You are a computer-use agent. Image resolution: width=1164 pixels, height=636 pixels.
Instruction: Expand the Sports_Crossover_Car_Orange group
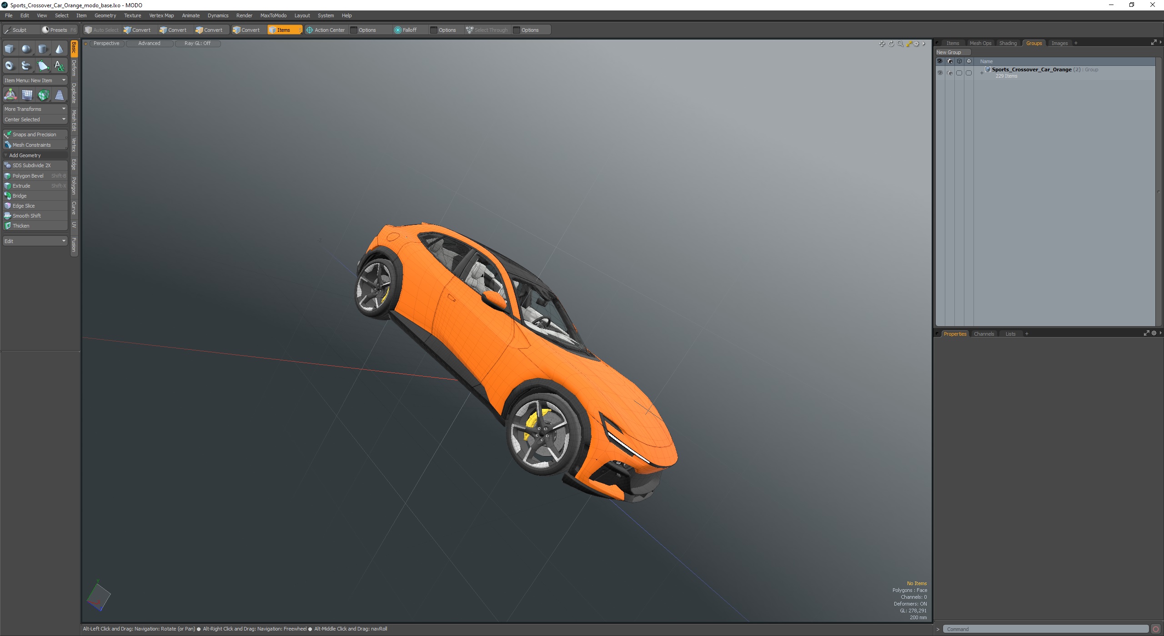(x=982, y=73)
